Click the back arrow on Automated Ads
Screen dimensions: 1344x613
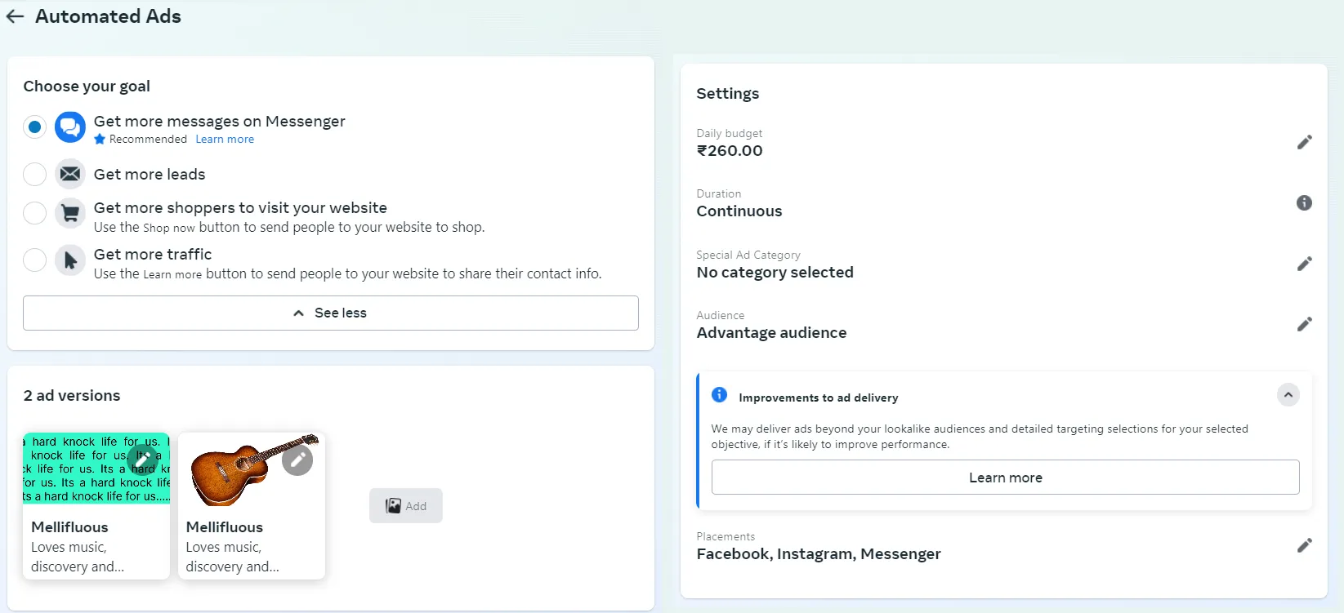click(x=14, y=16)
